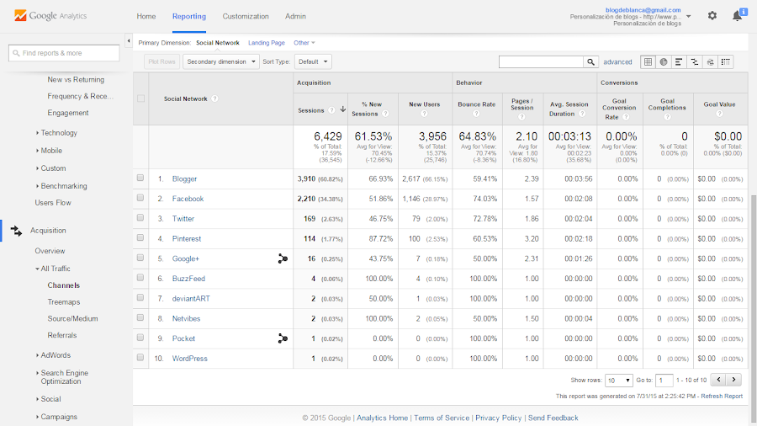The width and height of the screenshot is (757, 426).
Task: Click the Sessions sort arrow
Action: [x=343, y=109]
